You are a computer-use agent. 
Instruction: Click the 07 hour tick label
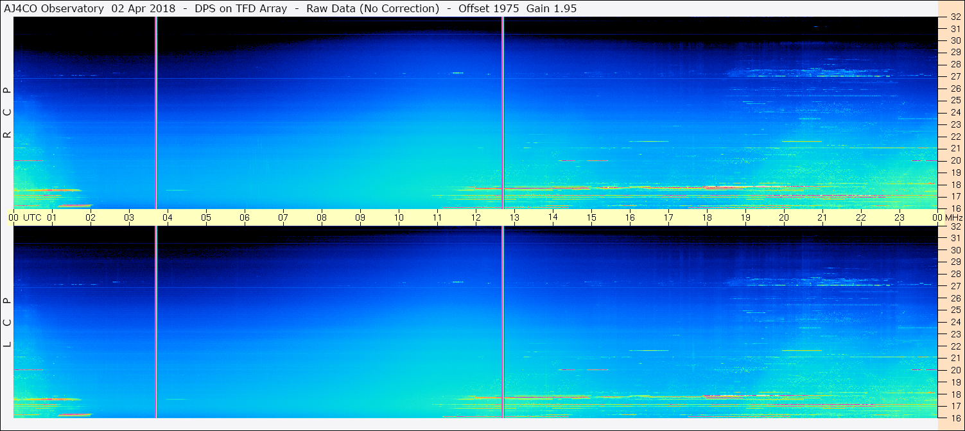pyautogui.click(x=283, y=217)
